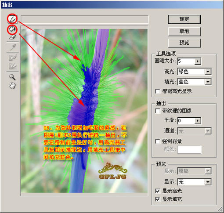The width and height of the screenshot is (224, 213).
Task: Select the Edge Touchup tool
Action: [13, 66]
